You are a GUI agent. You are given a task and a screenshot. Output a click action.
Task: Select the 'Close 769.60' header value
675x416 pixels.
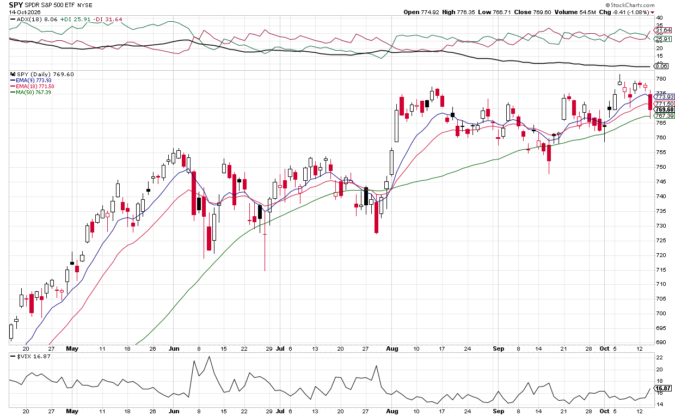point(531,12)
